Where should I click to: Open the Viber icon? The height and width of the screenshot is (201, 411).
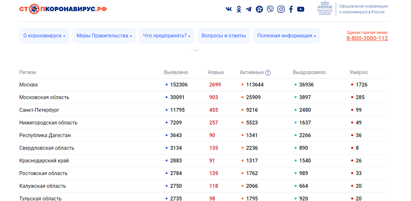(270, 9)
